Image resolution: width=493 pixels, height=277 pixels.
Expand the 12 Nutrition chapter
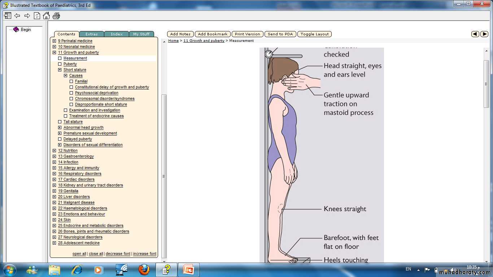click(x=54, y=150)
